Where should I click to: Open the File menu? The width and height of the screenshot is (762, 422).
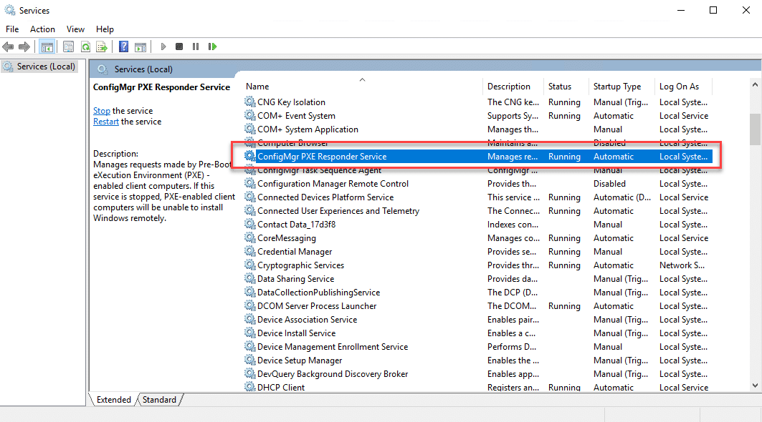coord(12,29)
